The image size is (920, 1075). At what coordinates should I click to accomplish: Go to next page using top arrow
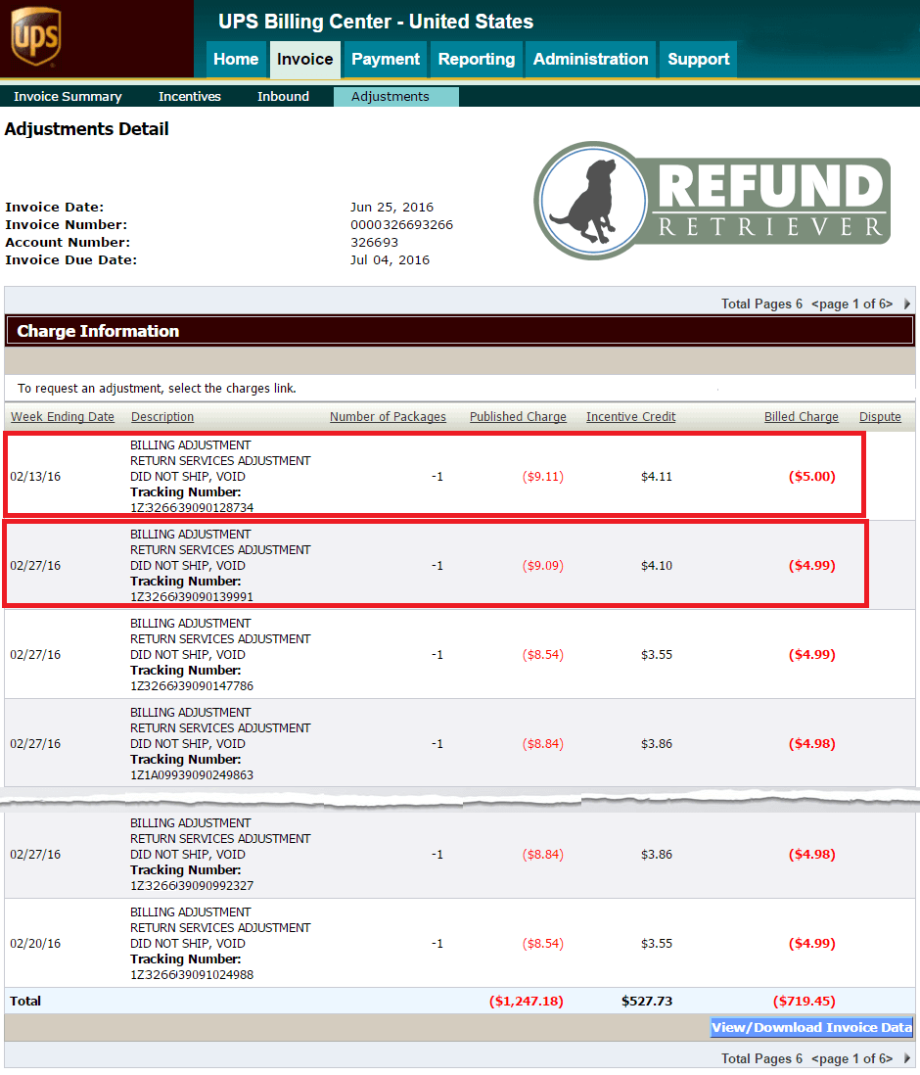[907, 304]
